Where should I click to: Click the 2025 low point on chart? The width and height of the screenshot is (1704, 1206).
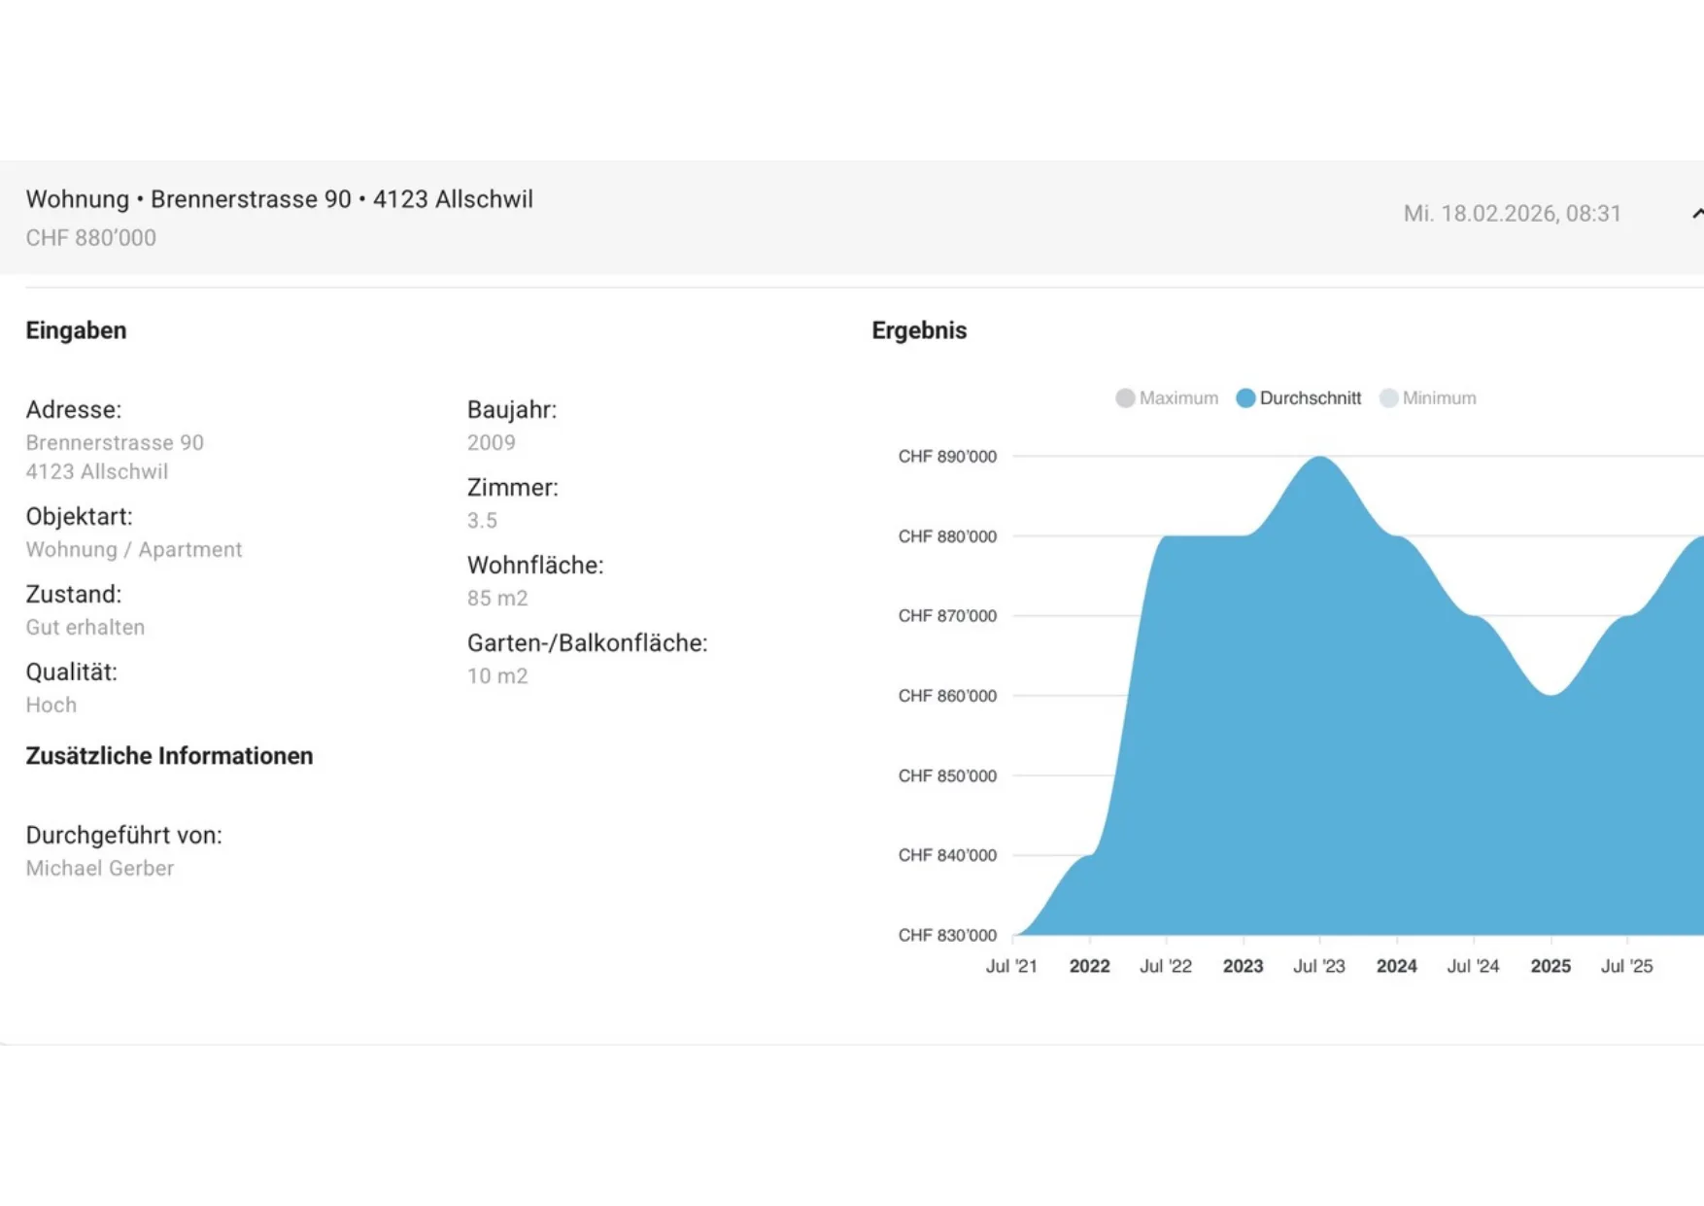(1551, 695)
